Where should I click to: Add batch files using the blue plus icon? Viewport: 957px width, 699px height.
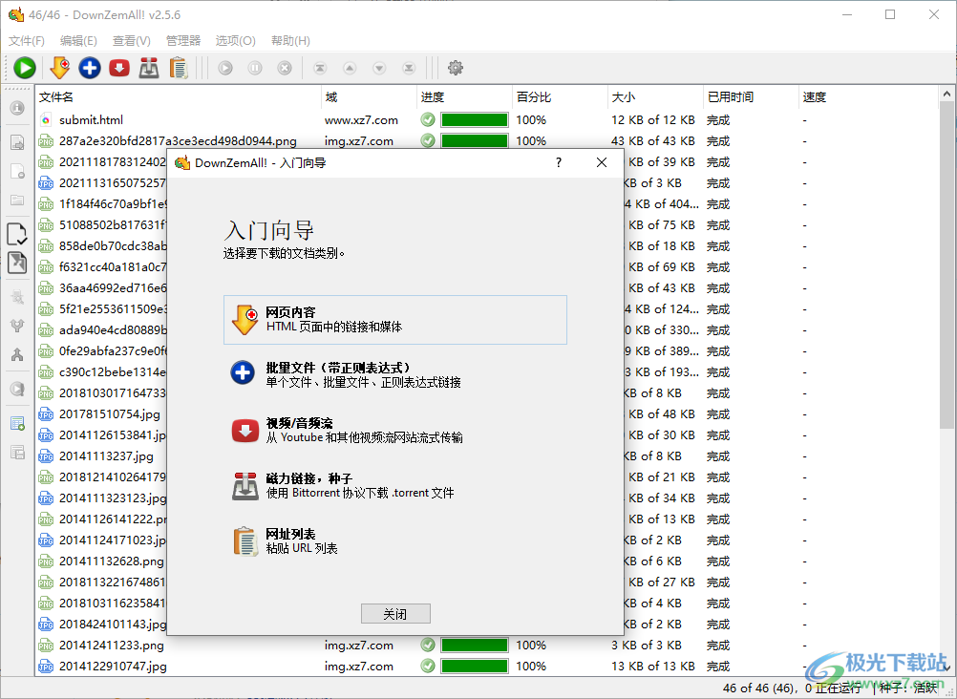point(90,68)
